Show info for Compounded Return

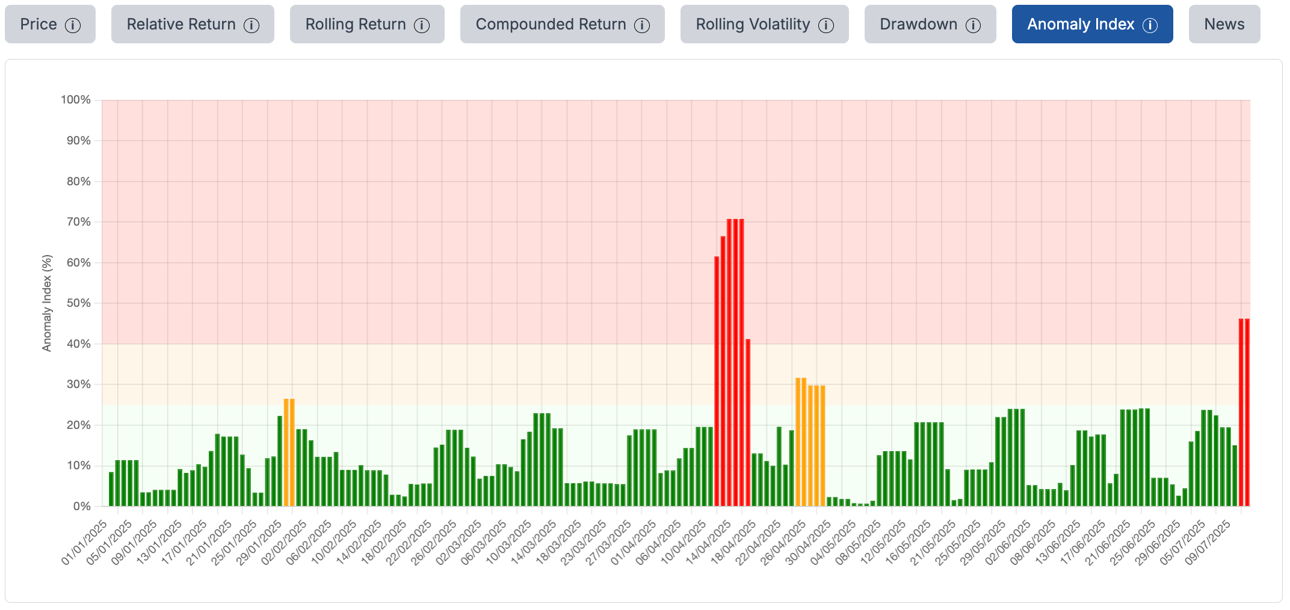(642, 25)
